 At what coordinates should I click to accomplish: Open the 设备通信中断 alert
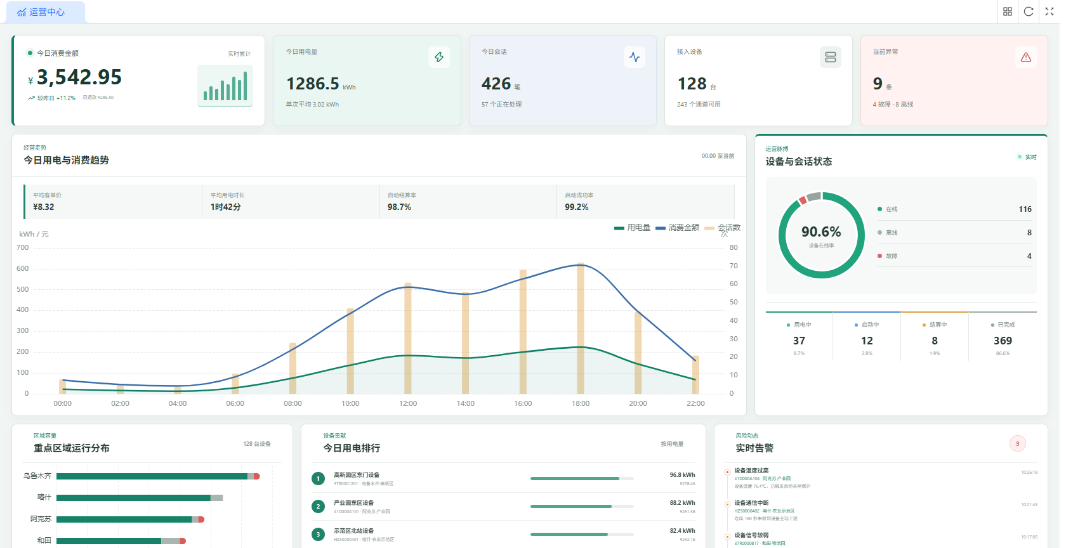(x=881, y=511)
